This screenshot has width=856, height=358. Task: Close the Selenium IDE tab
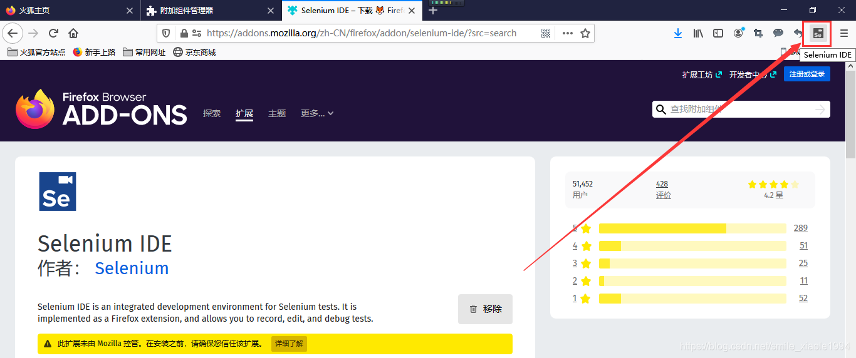tap(412, 11)
